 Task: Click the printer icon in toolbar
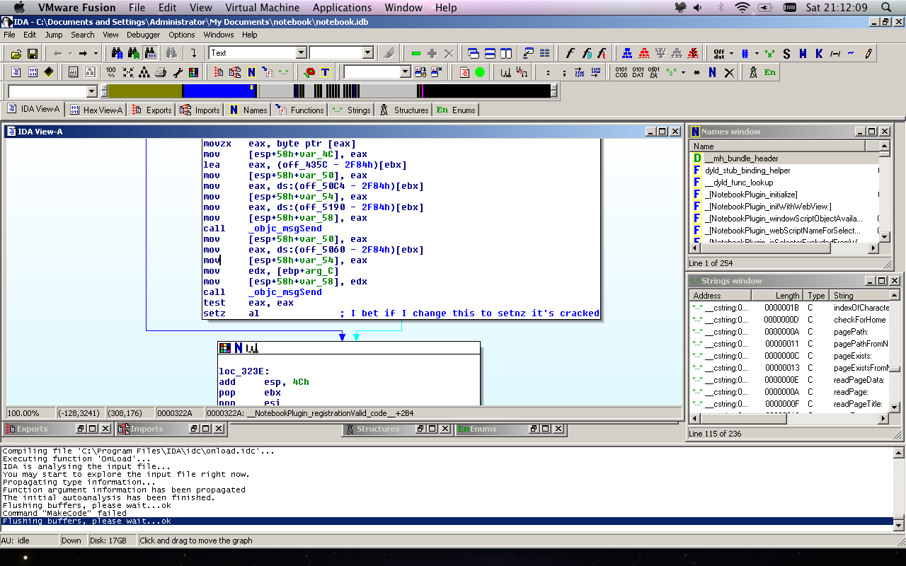(160, 72)
